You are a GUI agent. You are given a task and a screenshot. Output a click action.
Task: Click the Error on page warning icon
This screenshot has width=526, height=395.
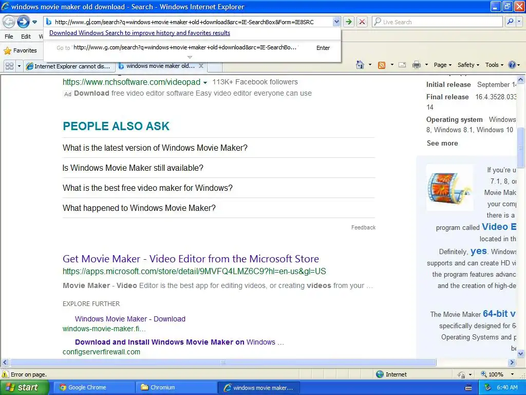click(5, 374)
